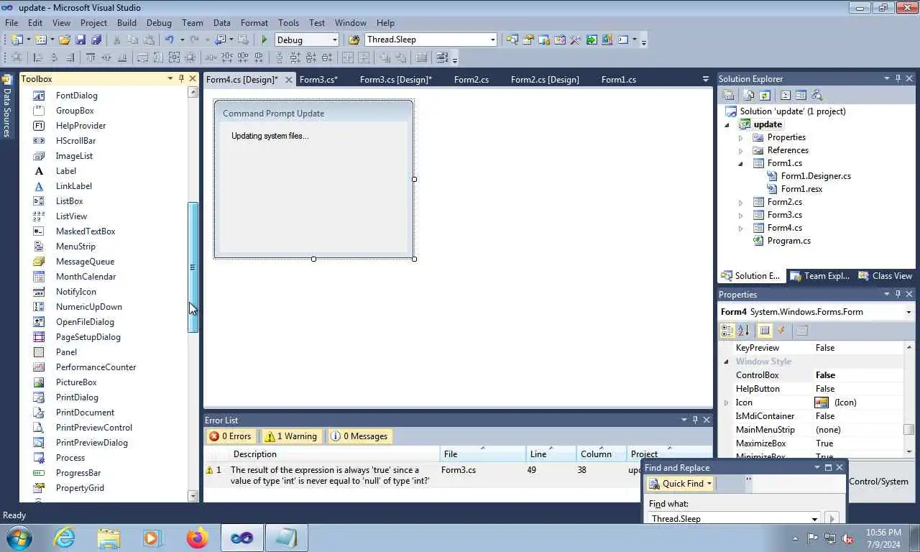Select the PictureBox tool in Toolbox
The height and width of the screenshot is (552, 920).
click(75, 382)
